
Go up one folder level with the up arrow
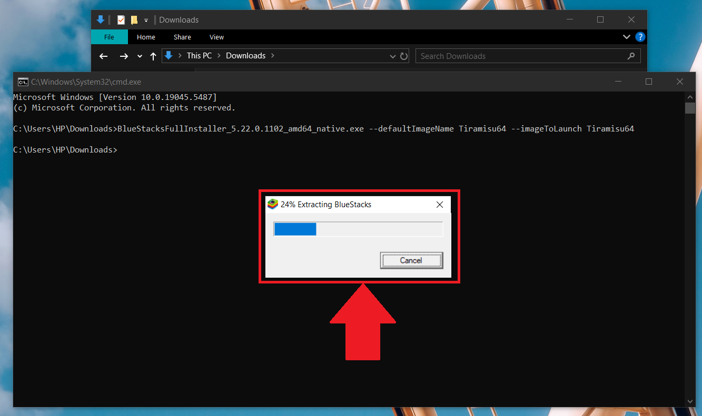[153, 56]
